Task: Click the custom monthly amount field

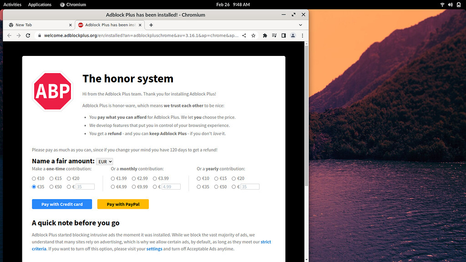Action: tap(171, 187)
